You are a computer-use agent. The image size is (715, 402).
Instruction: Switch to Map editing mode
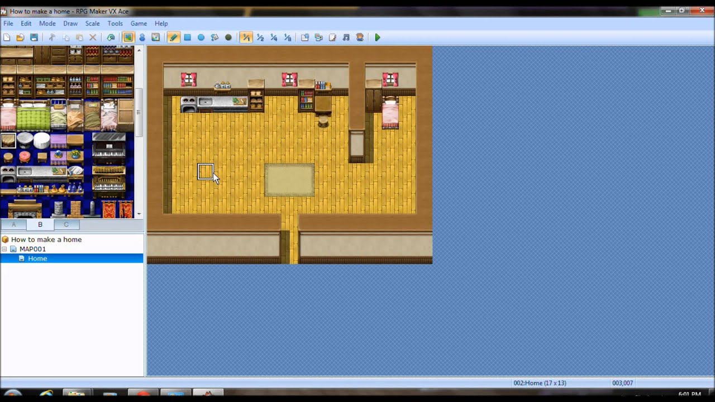pyautogui.click(x=128, y=37)
